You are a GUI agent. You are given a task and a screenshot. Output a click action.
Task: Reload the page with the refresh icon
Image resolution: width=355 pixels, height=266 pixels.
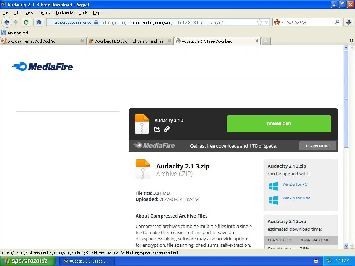pyautogui.click(x=26, y=22)
